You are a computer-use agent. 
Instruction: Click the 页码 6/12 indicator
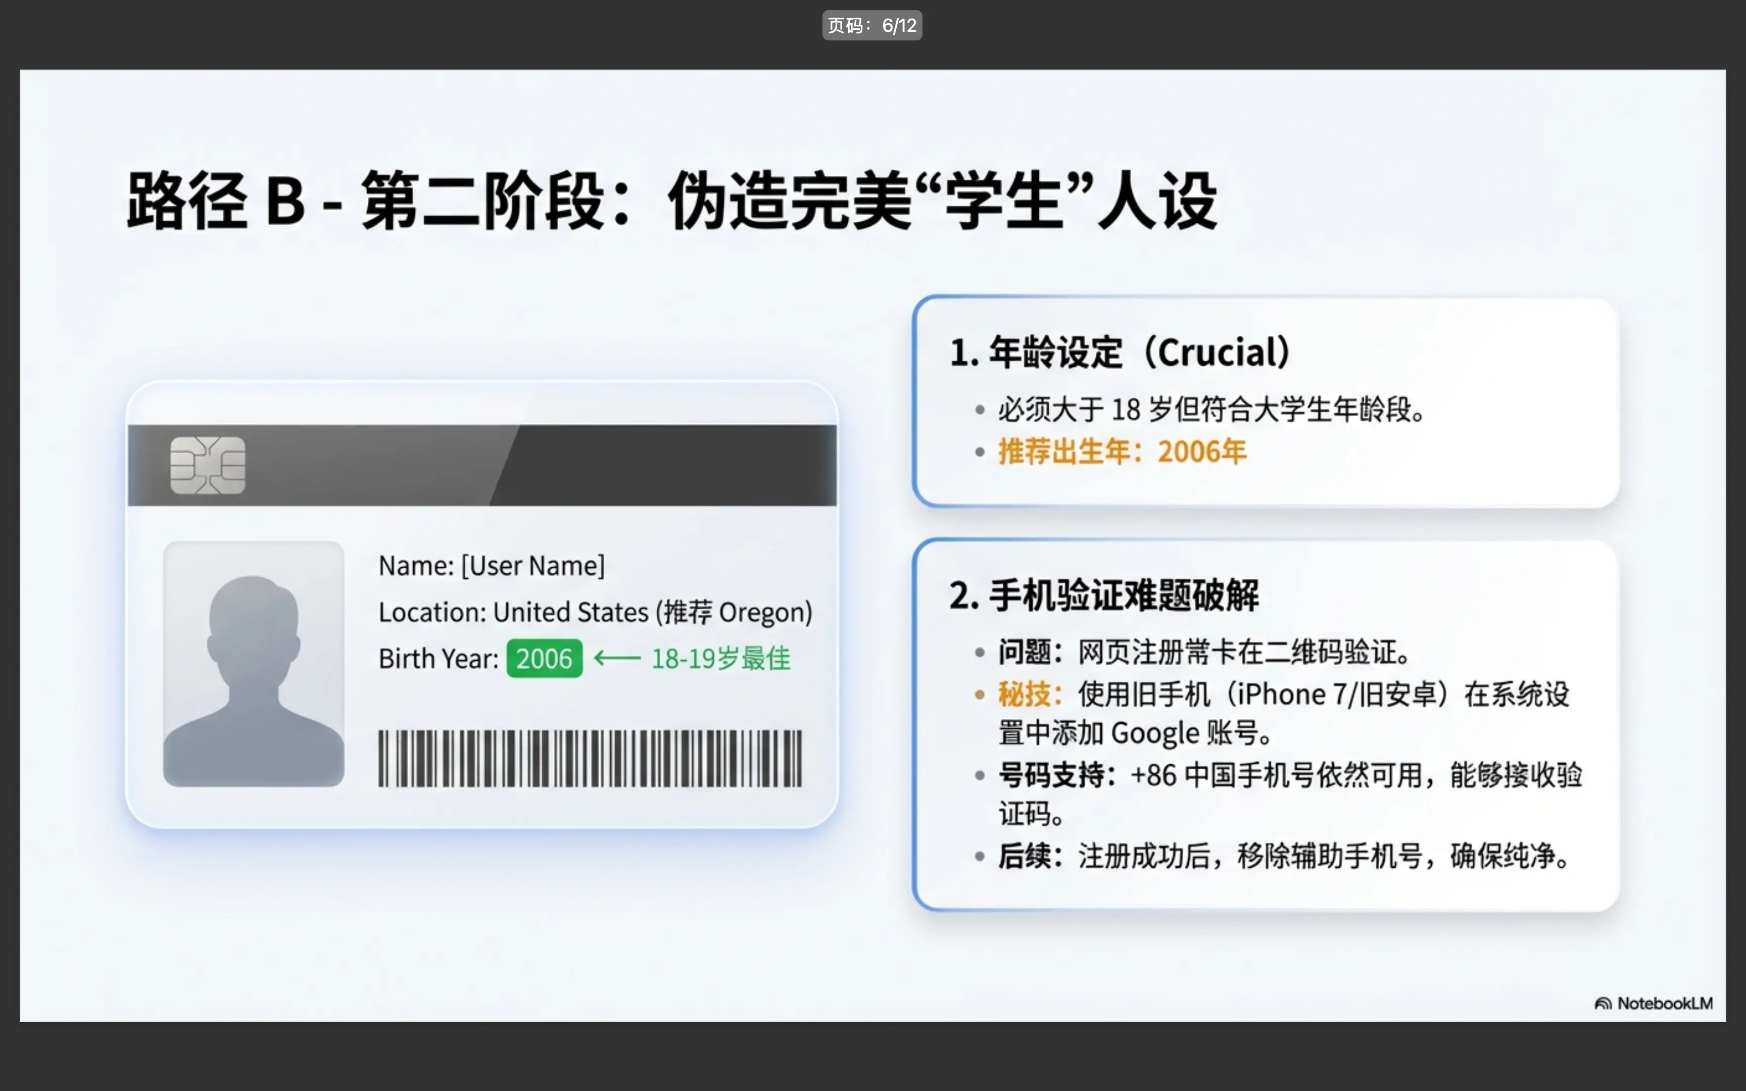872,25
